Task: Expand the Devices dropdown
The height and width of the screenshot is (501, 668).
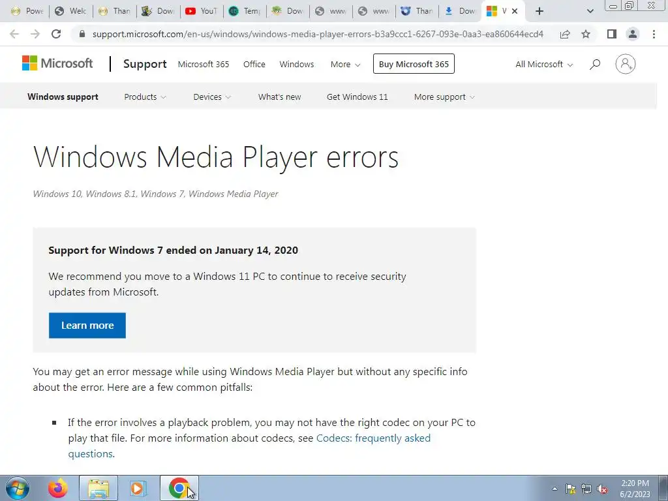Action: pyautogui.click(x=212, y=97)
